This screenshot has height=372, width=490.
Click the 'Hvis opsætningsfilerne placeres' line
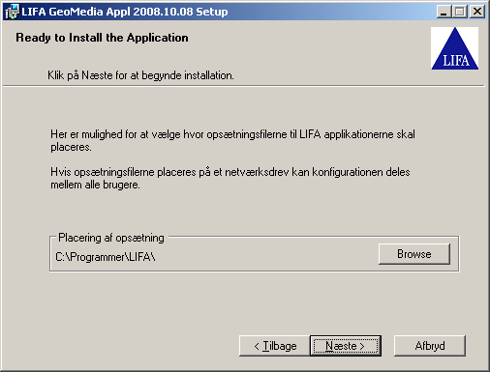[x=230, y=172]
